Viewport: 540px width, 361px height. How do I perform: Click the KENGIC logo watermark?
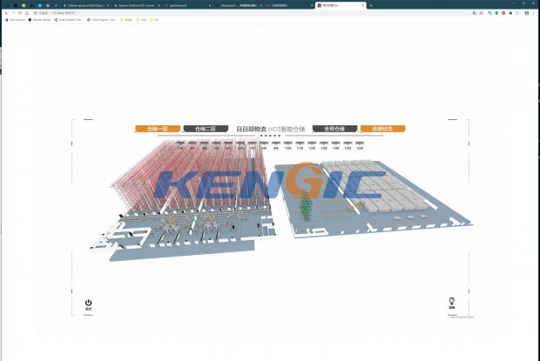pos(270,186)
